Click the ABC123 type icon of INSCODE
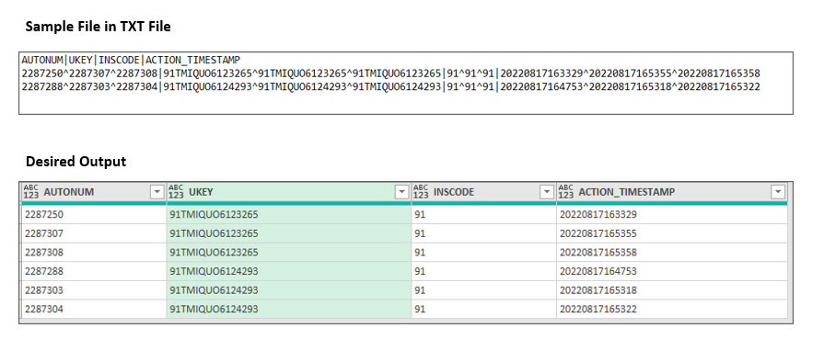The height and width of the screenshot is (362, 824). point(422,192)
